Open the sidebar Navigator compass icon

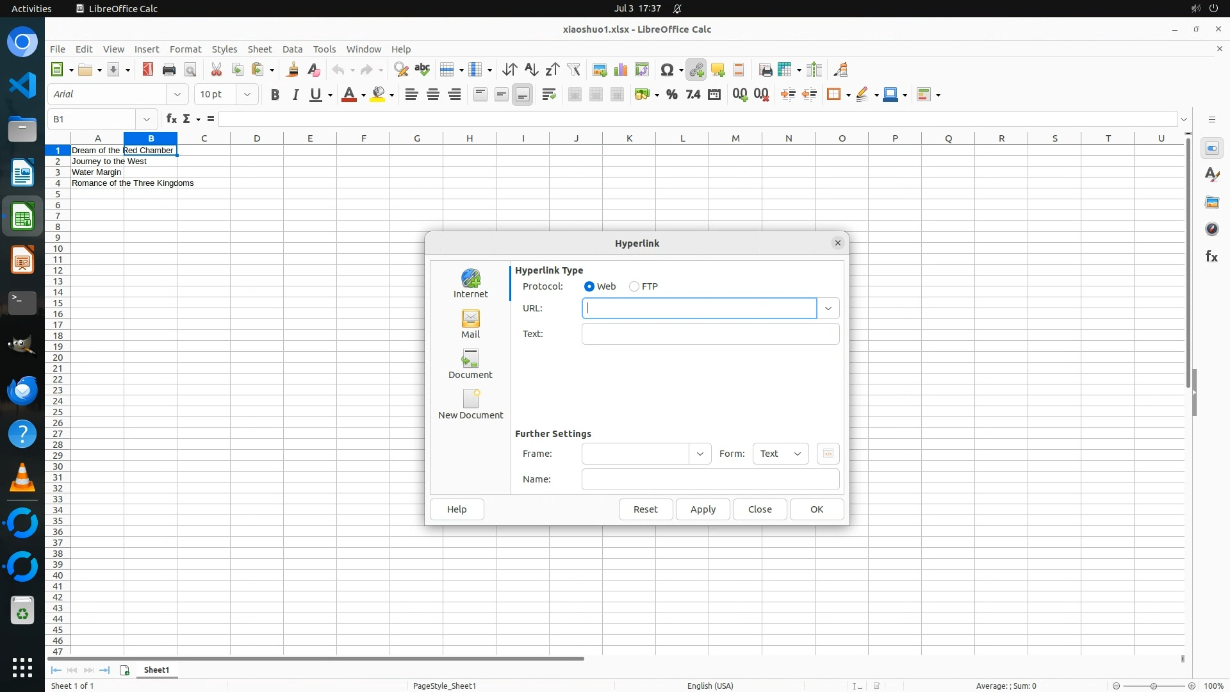point(1211,229)
